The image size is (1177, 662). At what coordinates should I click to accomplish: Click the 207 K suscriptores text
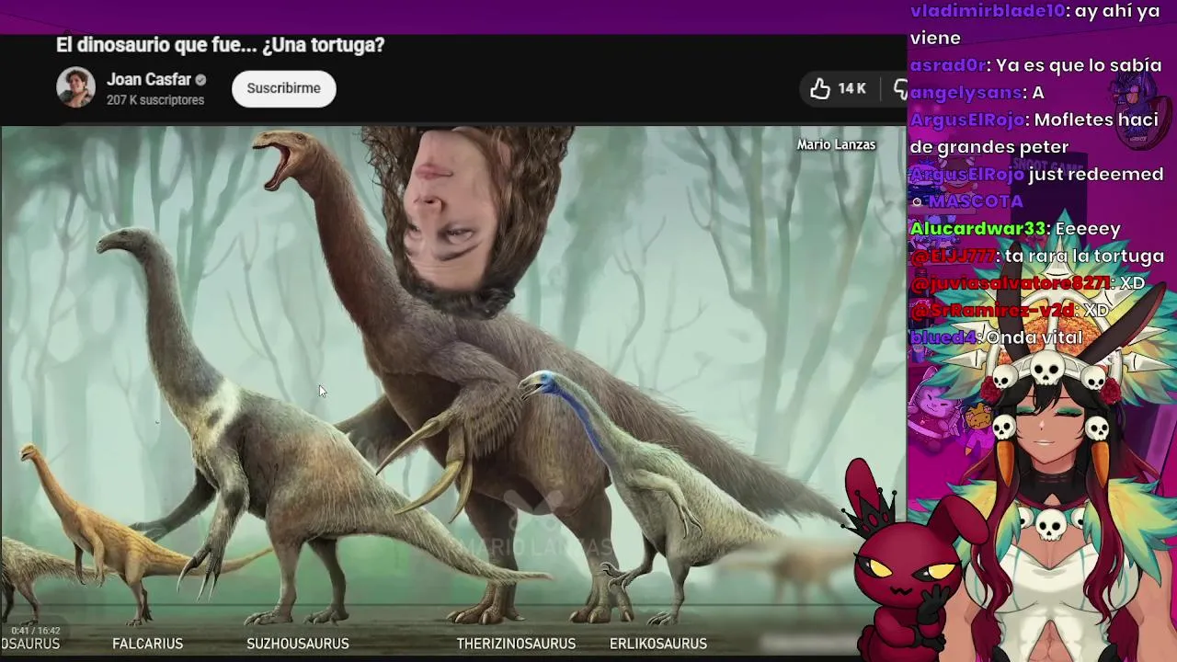[154, 100]
